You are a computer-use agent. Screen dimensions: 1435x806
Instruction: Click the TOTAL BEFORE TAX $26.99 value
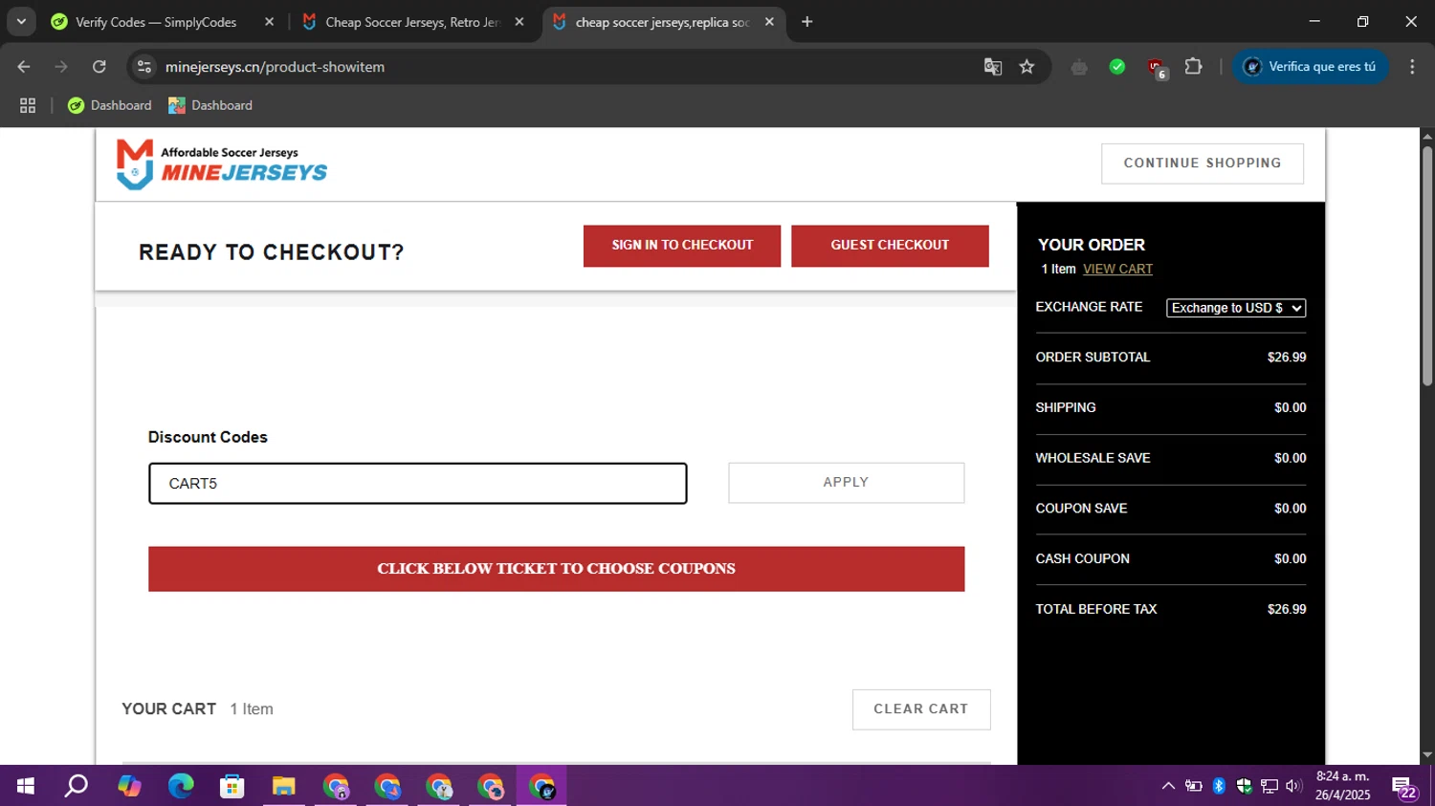coord(1287,609)
